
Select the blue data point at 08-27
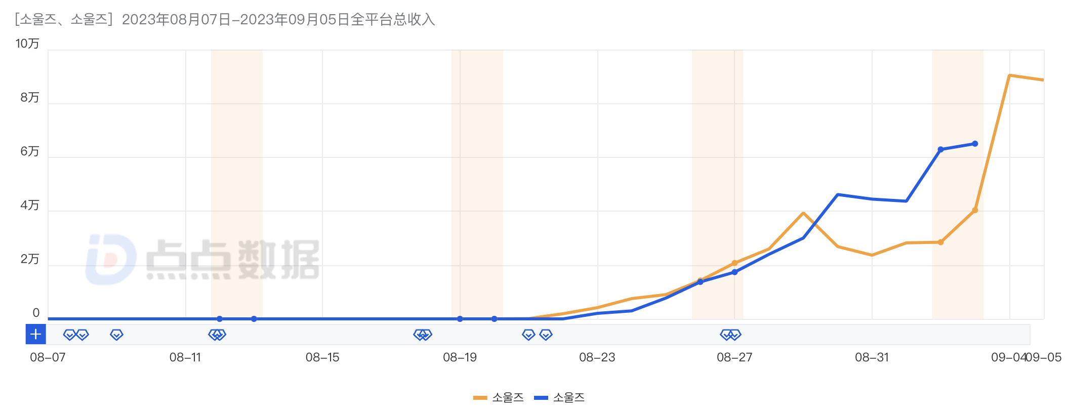click(734, 272)
